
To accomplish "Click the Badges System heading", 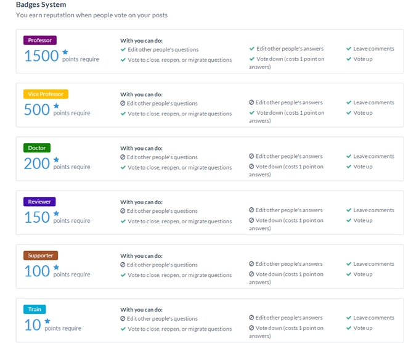I will click(x=41, y=4).
